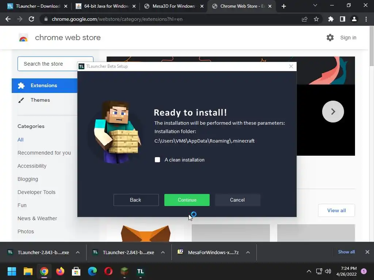Choose the Accessibility category
The height and width of the screenshot is (280, 374).
point(32,166)
